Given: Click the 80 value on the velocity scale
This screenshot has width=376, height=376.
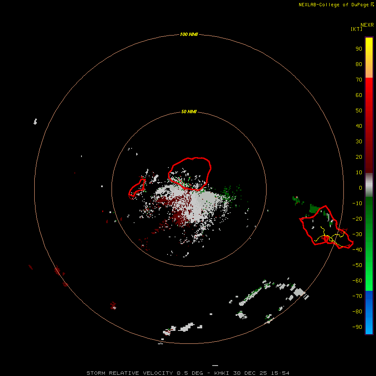Looking at the screenshot, I should 359,64.
